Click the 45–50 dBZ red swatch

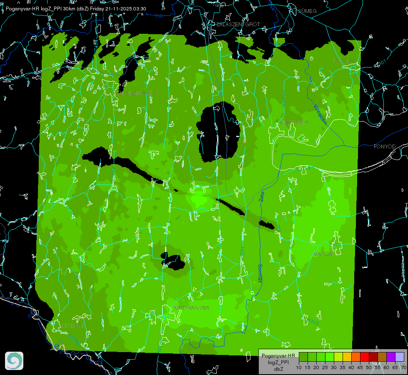365,357
